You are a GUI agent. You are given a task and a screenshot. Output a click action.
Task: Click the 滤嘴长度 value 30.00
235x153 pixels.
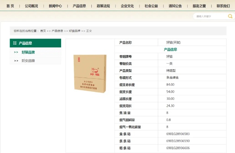170,99
